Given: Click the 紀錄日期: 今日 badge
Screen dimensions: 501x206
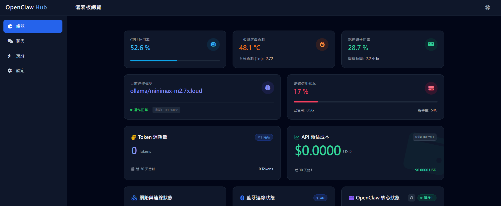Looking at the screenshot, I should click(425, 137).
